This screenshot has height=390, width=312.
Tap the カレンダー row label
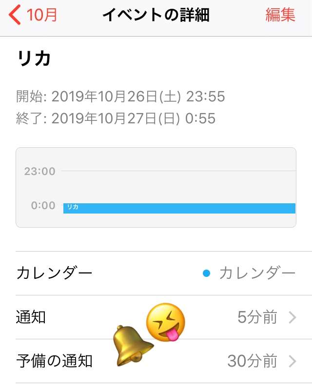(54, 273)
